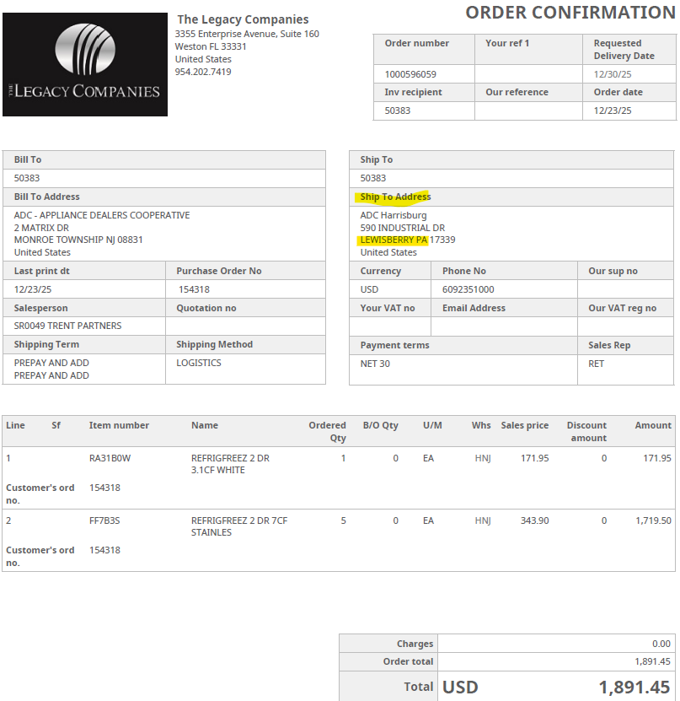This screenshot has width=680, height=701.
Task: Click phone number 6092351000
Action: point(468,289)
